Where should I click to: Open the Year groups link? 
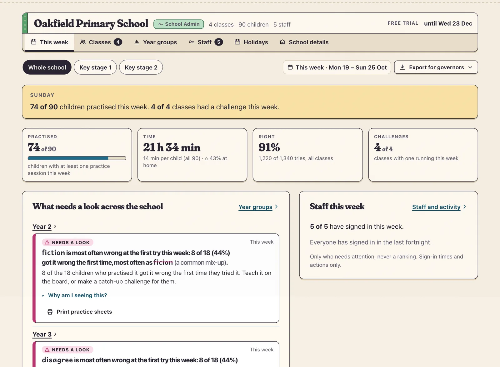[x=255, y=207]
